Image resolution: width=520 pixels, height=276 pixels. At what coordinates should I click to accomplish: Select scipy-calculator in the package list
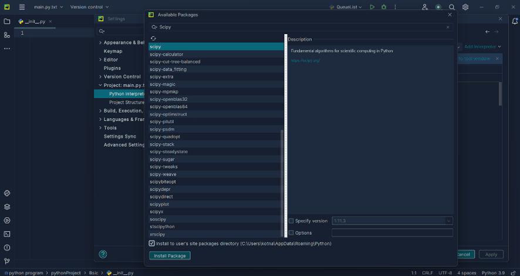216,54
